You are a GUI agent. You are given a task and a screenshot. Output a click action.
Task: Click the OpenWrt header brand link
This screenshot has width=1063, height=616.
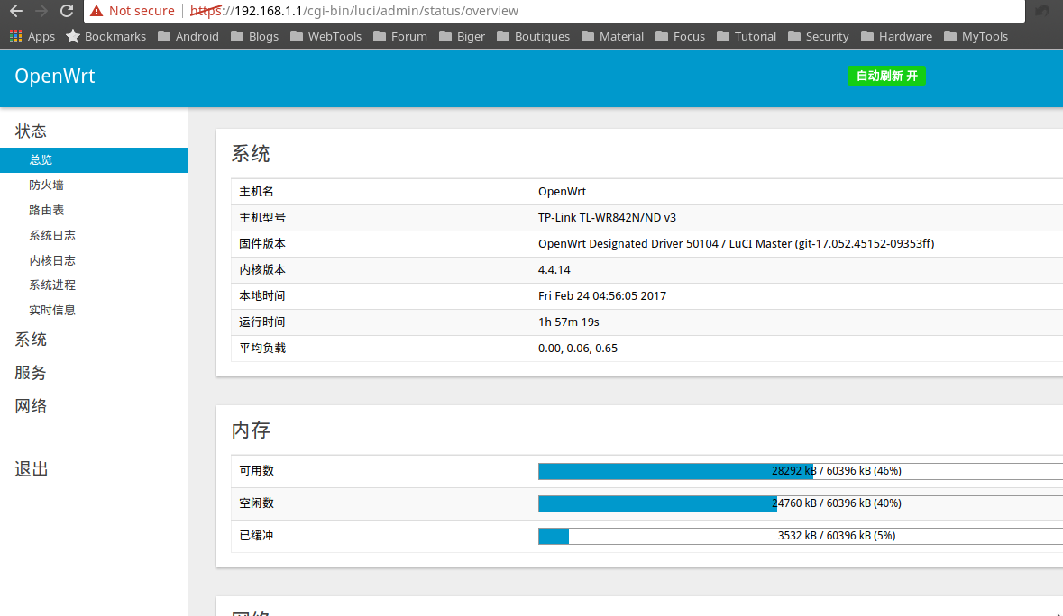point(55,77)
